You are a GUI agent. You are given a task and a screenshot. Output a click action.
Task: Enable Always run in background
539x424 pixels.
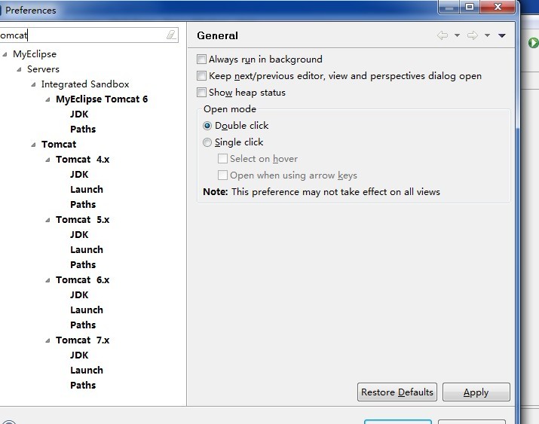(x=201, y=59)
